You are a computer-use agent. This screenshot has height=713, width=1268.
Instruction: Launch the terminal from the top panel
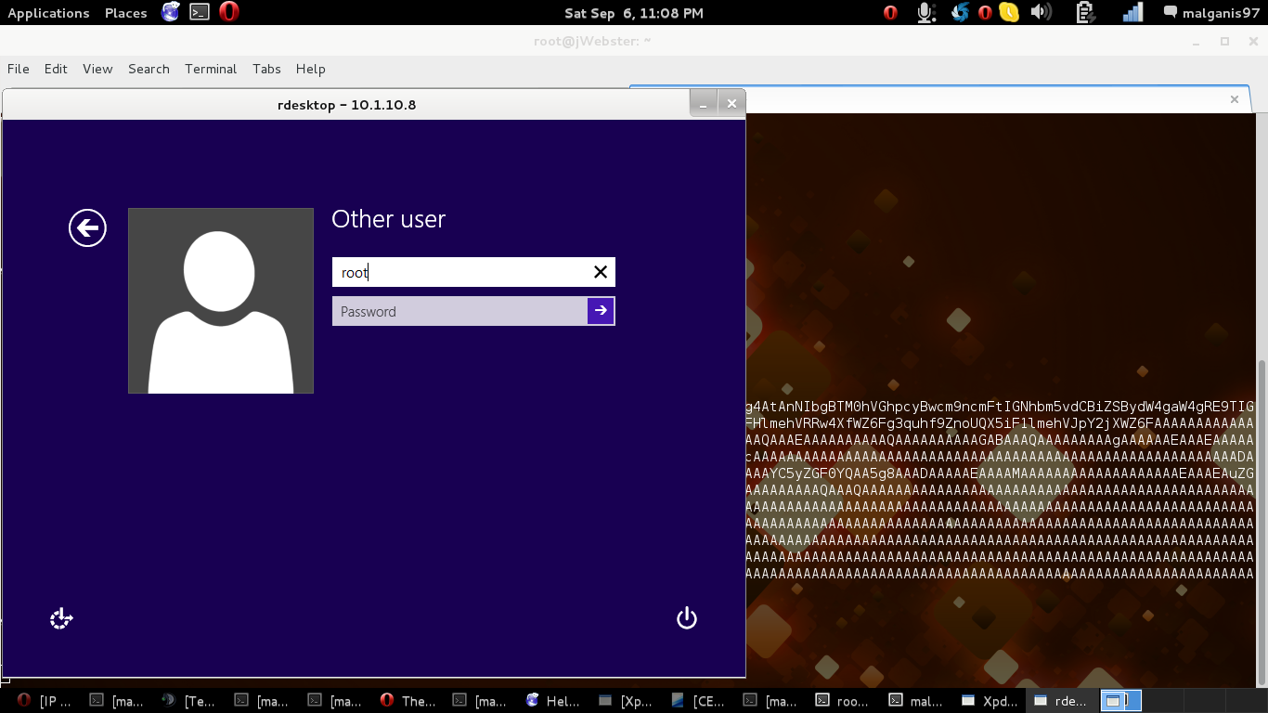(x=200, y=12)
